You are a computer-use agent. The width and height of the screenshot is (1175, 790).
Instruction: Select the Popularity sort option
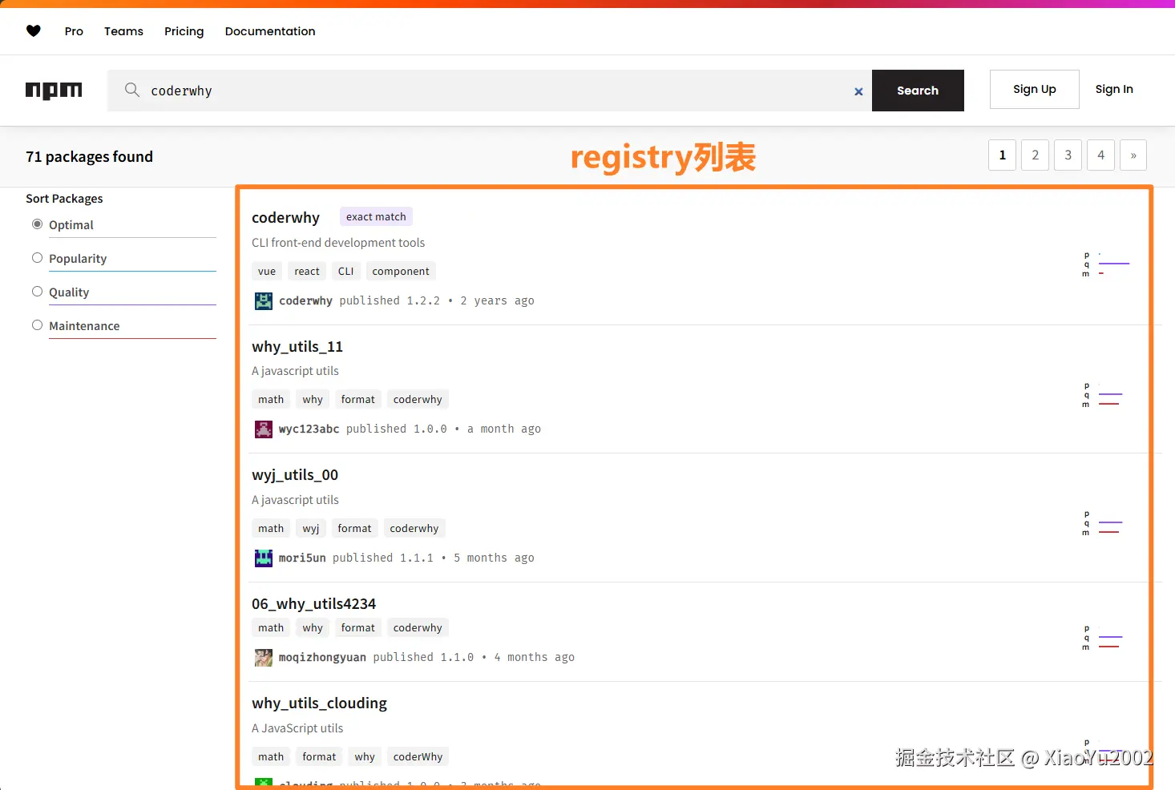coord(37,257)
